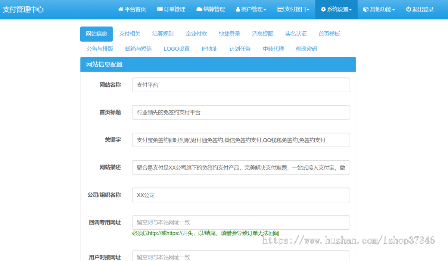Click the 回调专用网址 label
Screen dimensions: 448x261
pyautogui.click(x=105, y=223)
